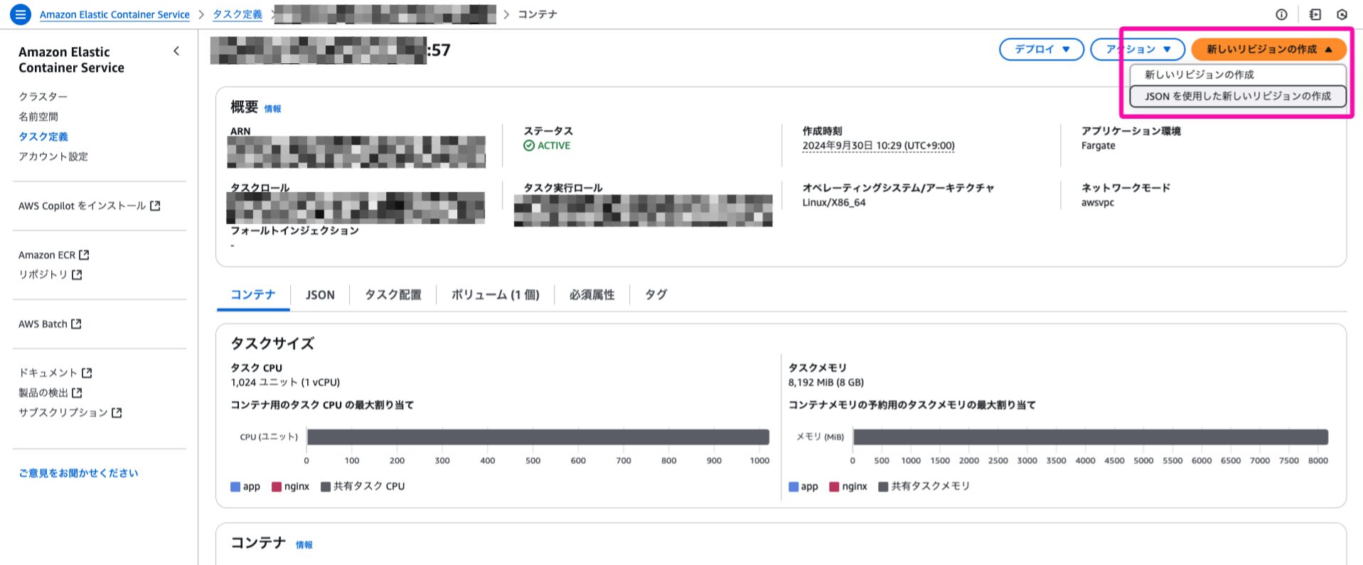
Task: Choose 新しいリビジョンの作成 menu entry
Action: [x=1238, y=75]
